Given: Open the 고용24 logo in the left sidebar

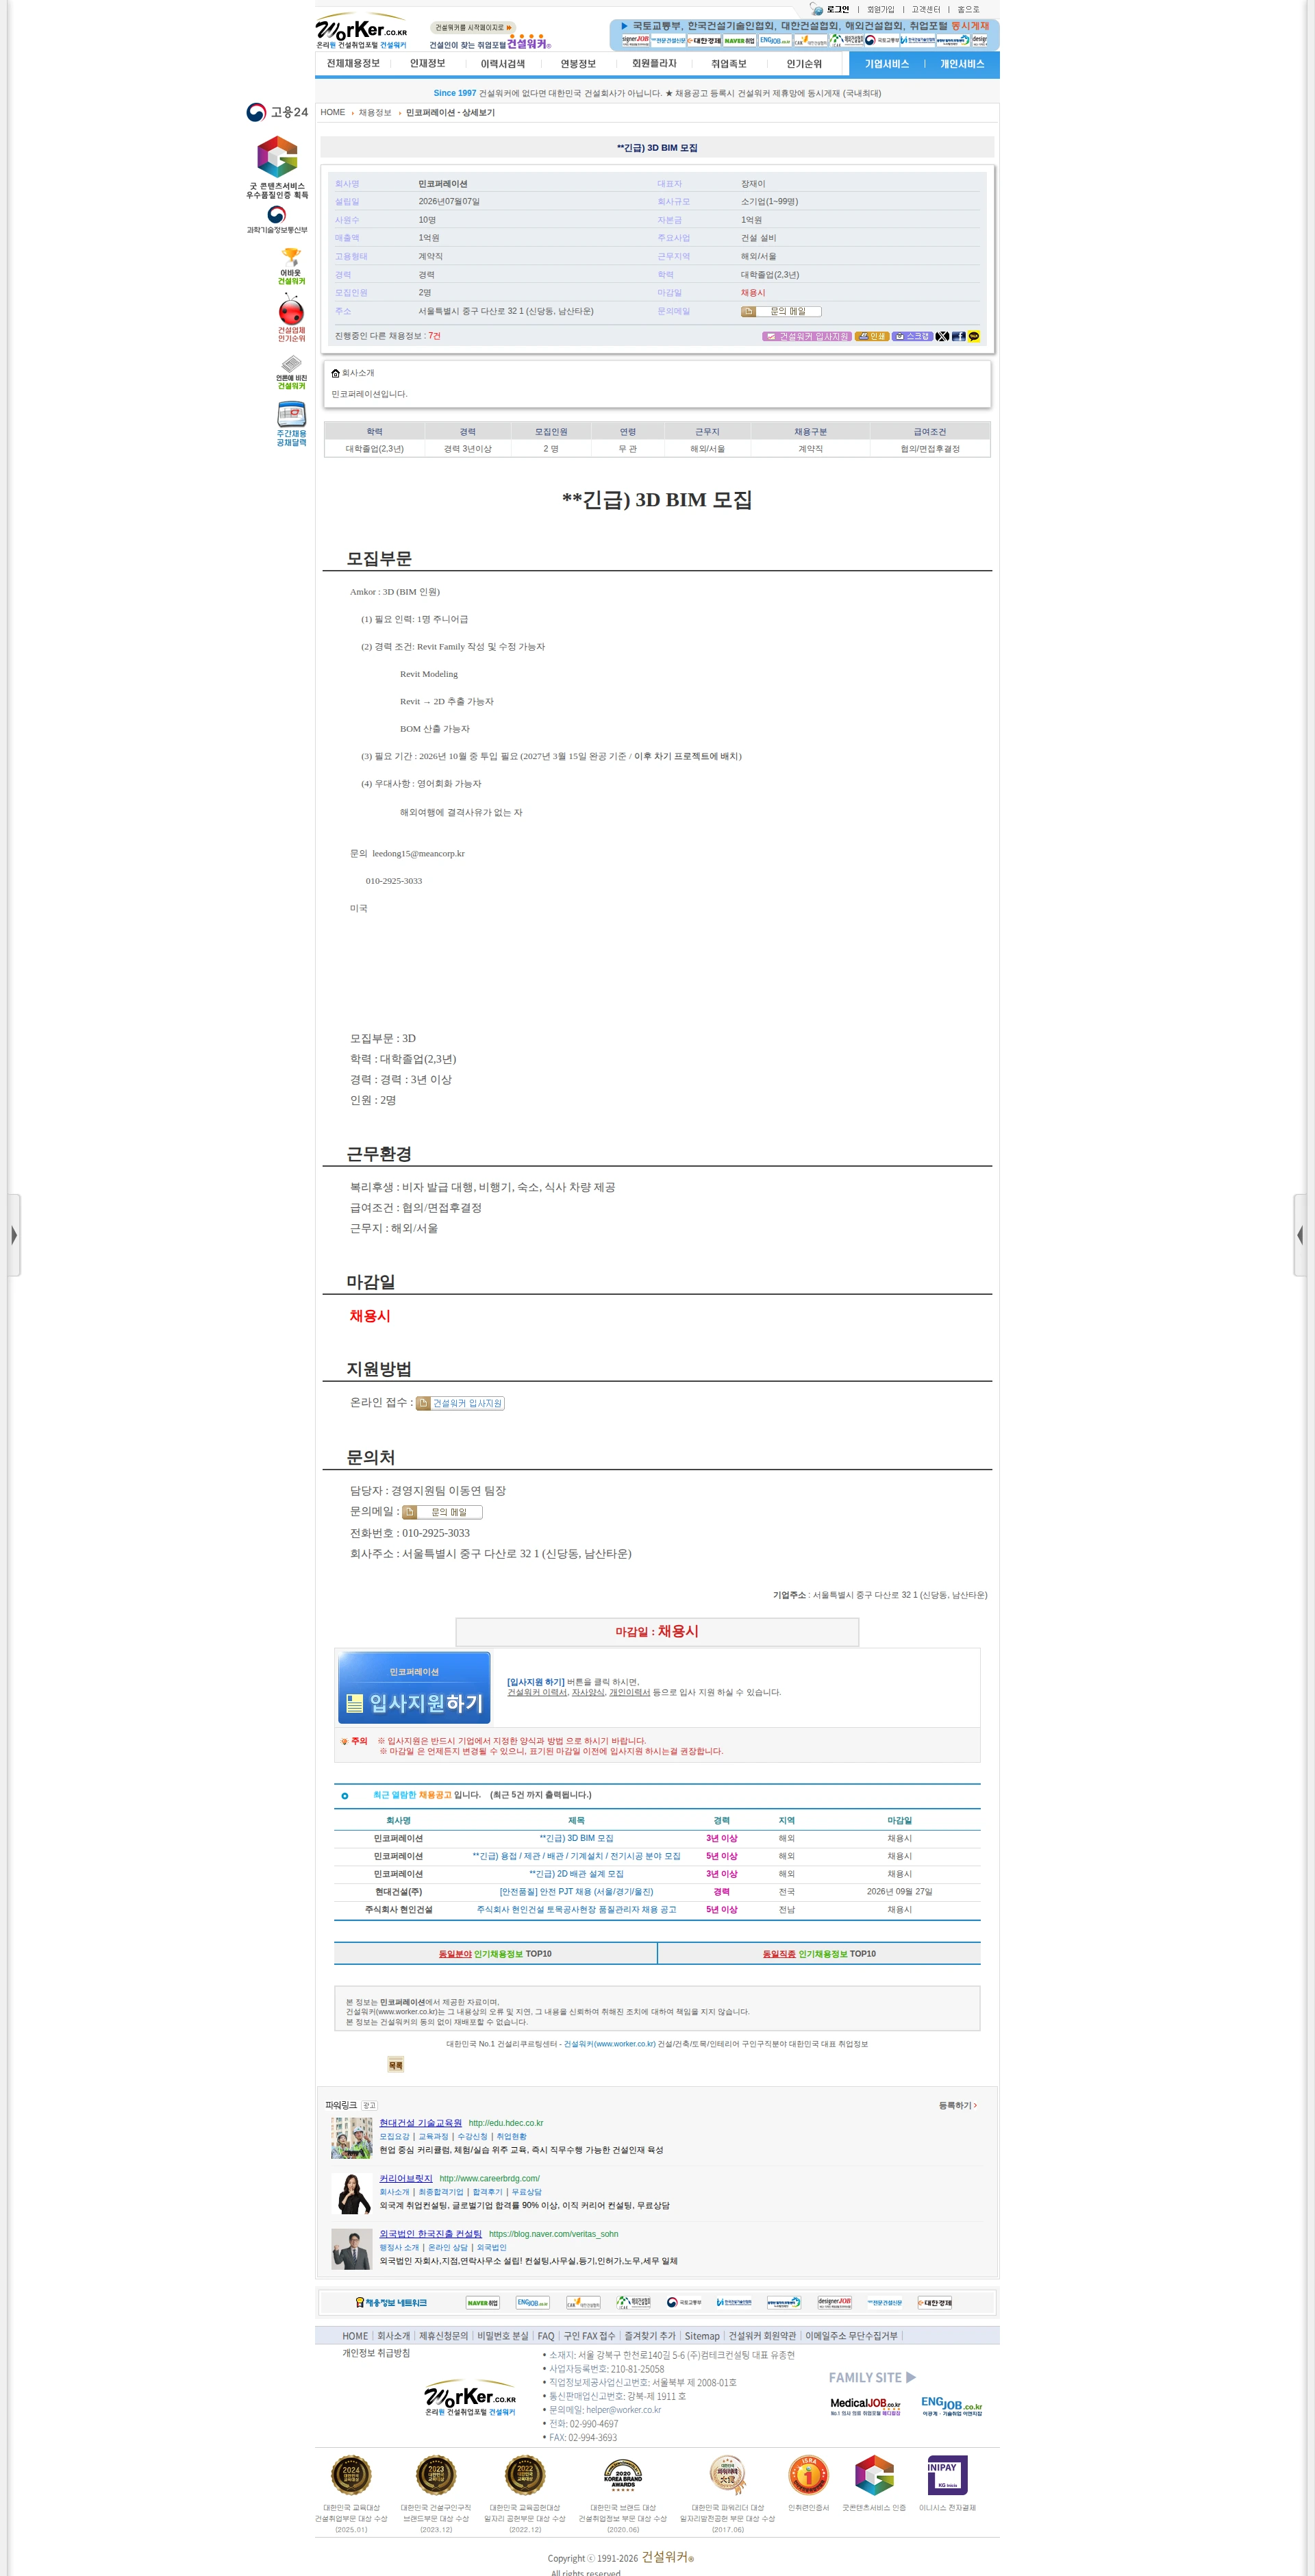Looking at the screenshot, I should coord(277,112).
